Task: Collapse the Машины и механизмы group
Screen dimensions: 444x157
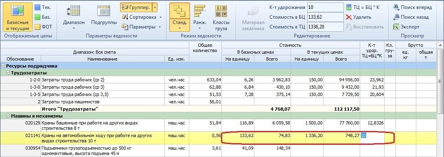Action: (8, 116)
